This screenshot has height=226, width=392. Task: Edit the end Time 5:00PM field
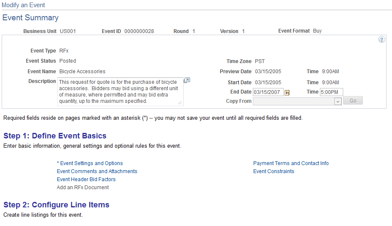(331, 92)
